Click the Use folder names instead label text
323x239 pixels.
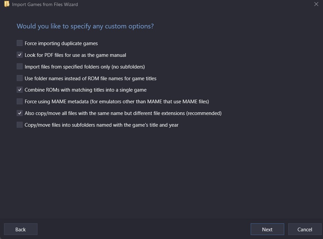(90, 79)
